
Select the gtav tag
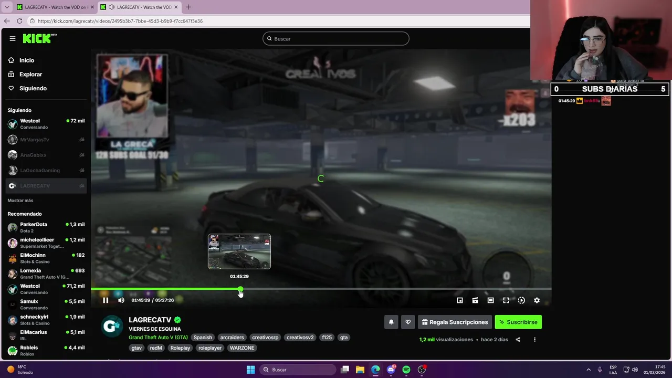(x=136, y=348)
